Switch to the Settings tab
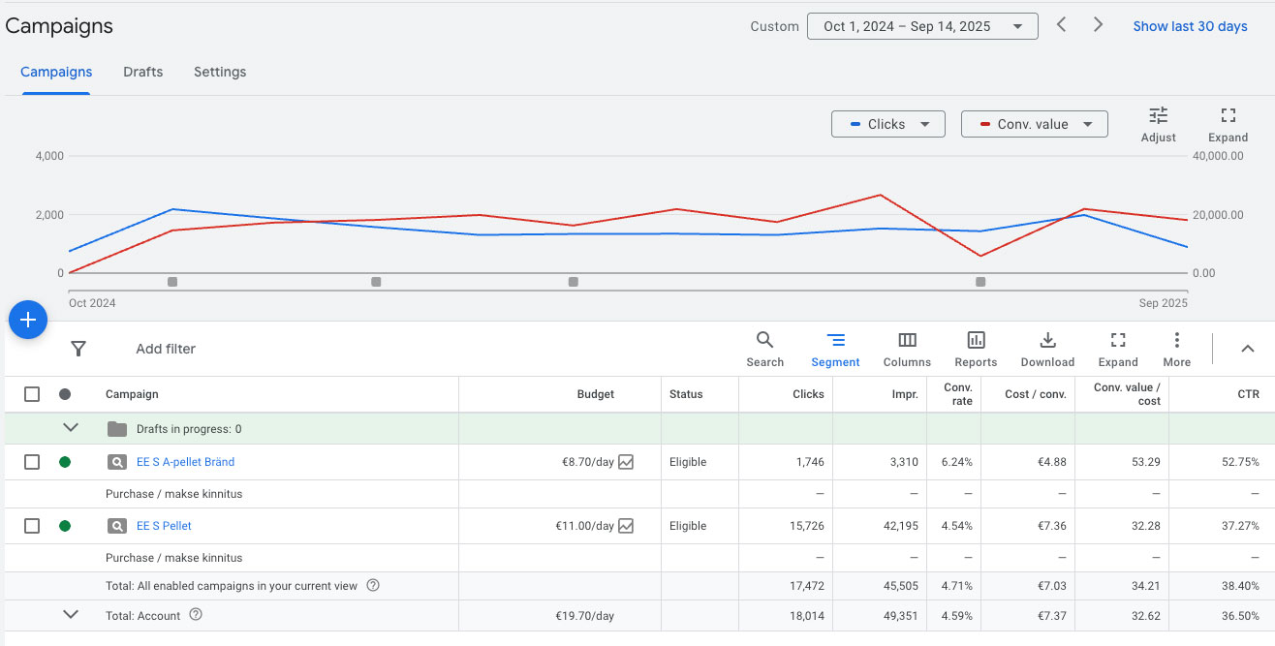 pos(220,72)
